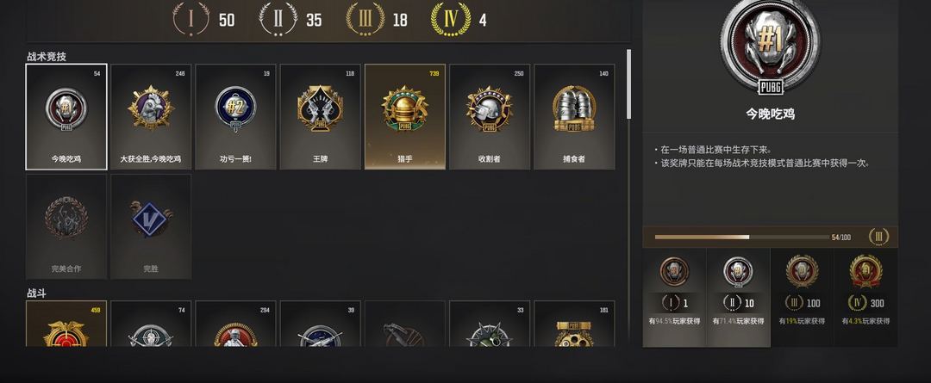
Task: Click the highlighted 猎手 medal card
Action: pyautogui.click(x=405, y=117)
